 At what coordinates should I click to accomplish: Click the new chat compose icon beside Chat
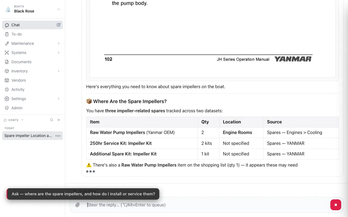click(x=58, y=25)
